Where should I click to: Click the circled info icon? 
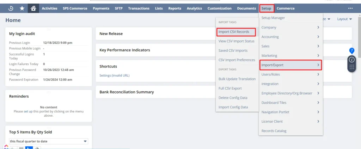pos(351,60)
